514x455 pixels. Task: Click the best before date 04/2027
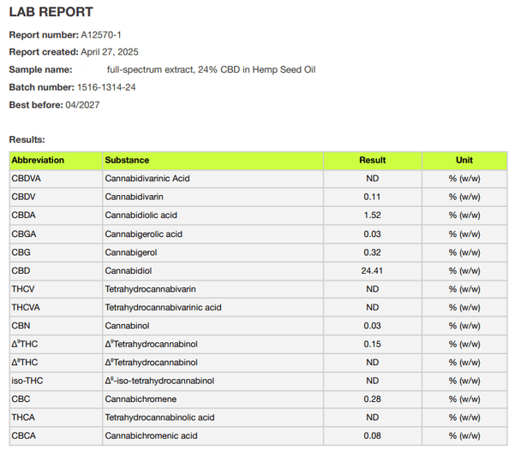click(x=86, y=104)
